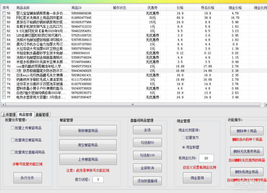Click the 全部取消 button
The height and width of the screenshot is (193, 267).
147,168
